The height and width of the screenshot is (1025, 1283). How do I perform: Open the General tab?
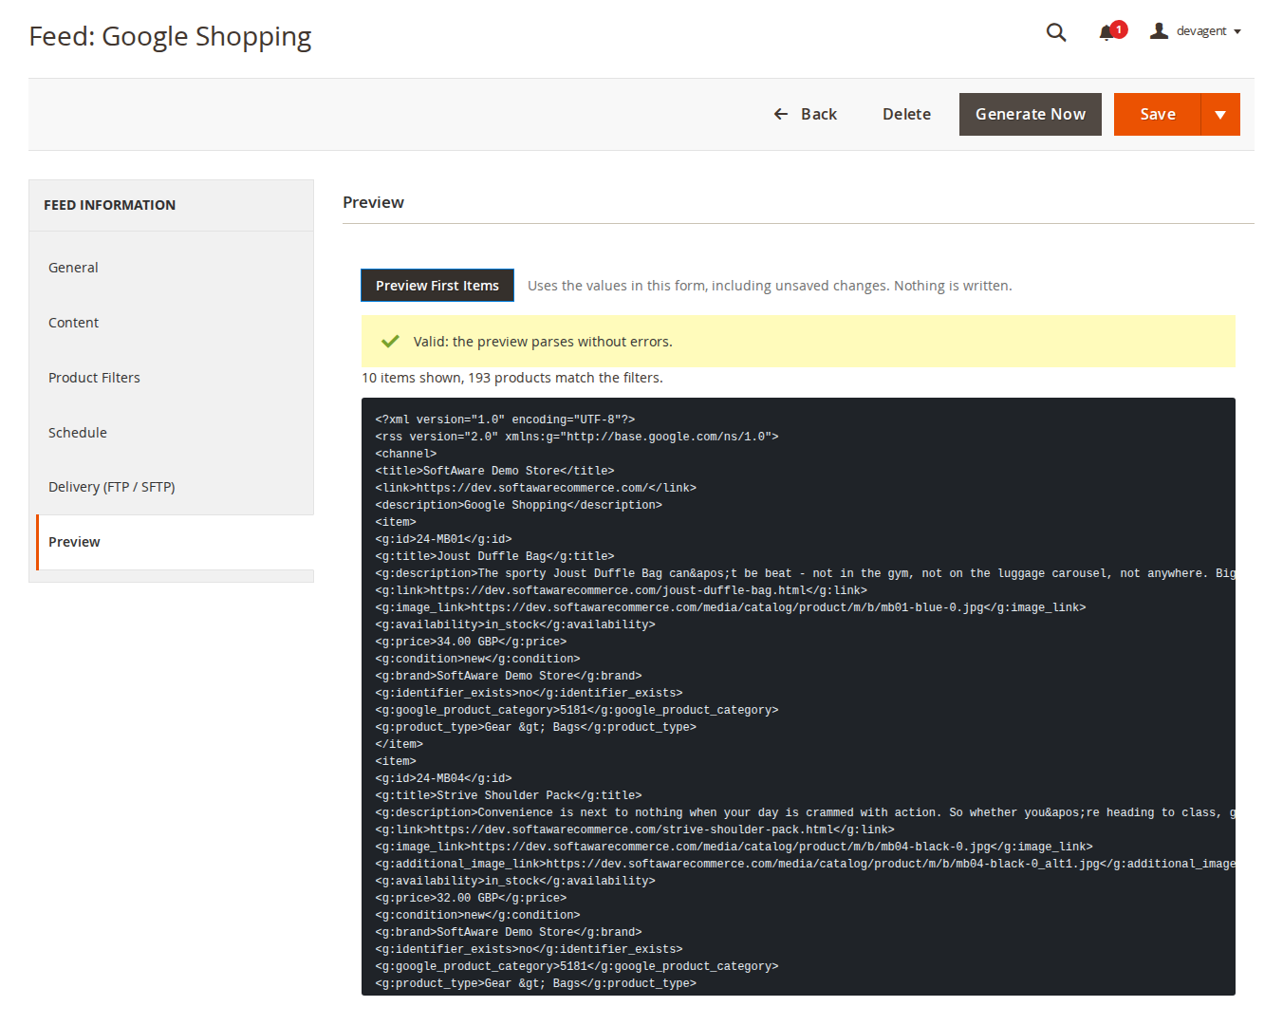click(x=172, y=268)
